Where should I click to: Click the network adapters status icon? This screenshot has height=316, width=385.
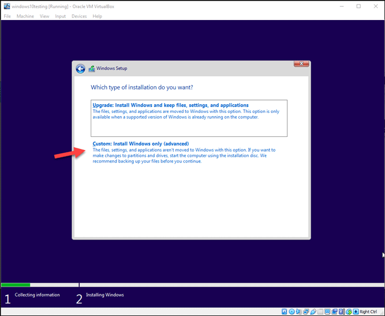[x=306, y=311]
